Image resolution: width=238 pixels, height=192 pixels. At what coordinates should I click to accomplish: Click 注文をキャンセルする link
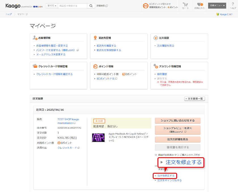point(169,180)
